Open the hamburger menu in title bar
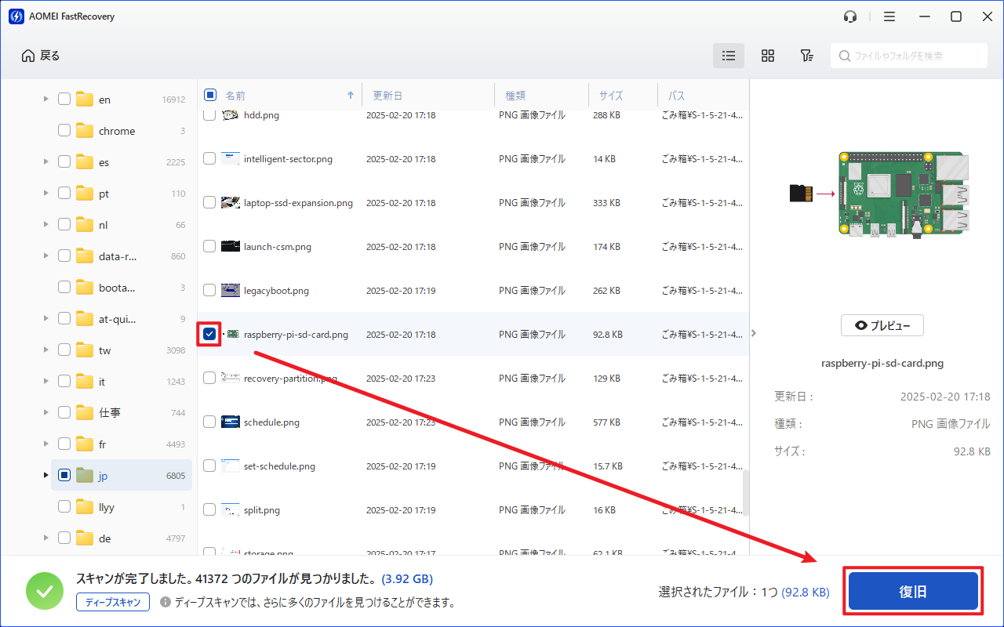The height and width of the screenshot is (627, 1004). point(889,16)
